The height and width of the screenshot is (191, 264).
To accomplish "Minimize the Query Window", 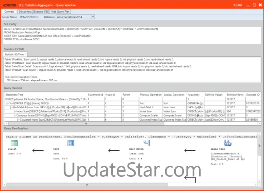I will (248, 5).
